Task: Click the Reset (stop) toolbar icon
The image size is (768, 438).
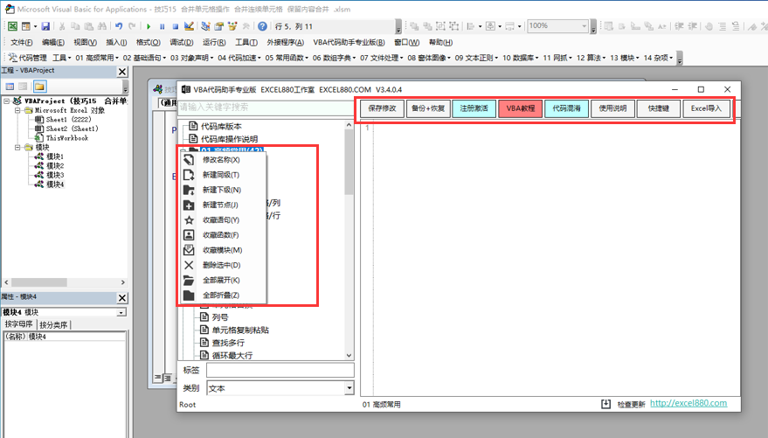Action: [x=175, y=26]
